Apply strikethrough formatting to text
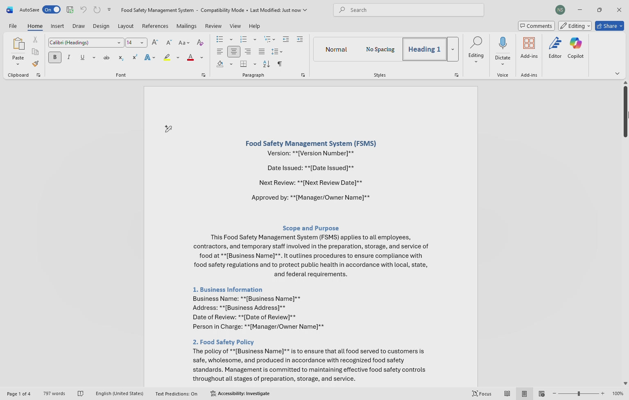The width and height of the screenshot is (629, 400). [106, 58]
